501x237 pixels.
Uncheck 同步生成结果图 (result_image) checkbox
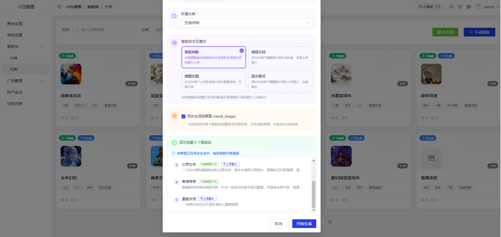pos(183,116)
